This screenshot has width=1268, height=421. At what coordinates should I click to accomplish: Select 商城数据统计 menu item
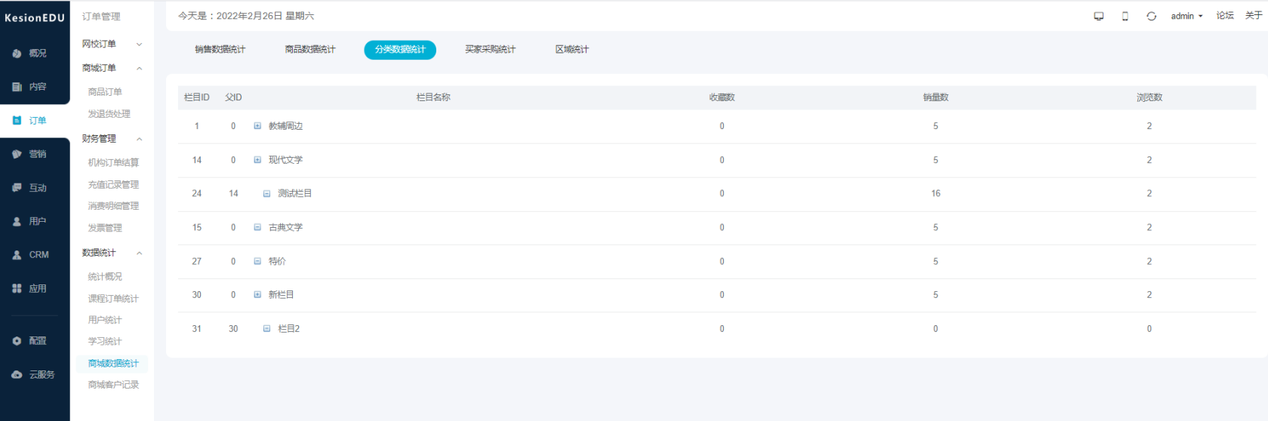[113, 364]
